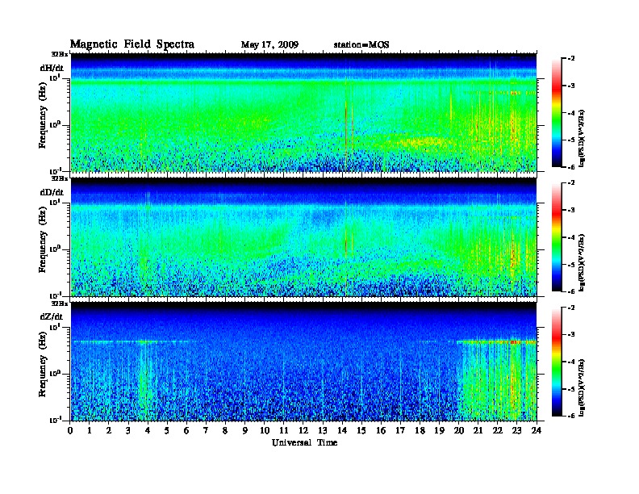Click the time axis tick label "1"
Viewport: 639px width, 494px height.
click(90, 430)
